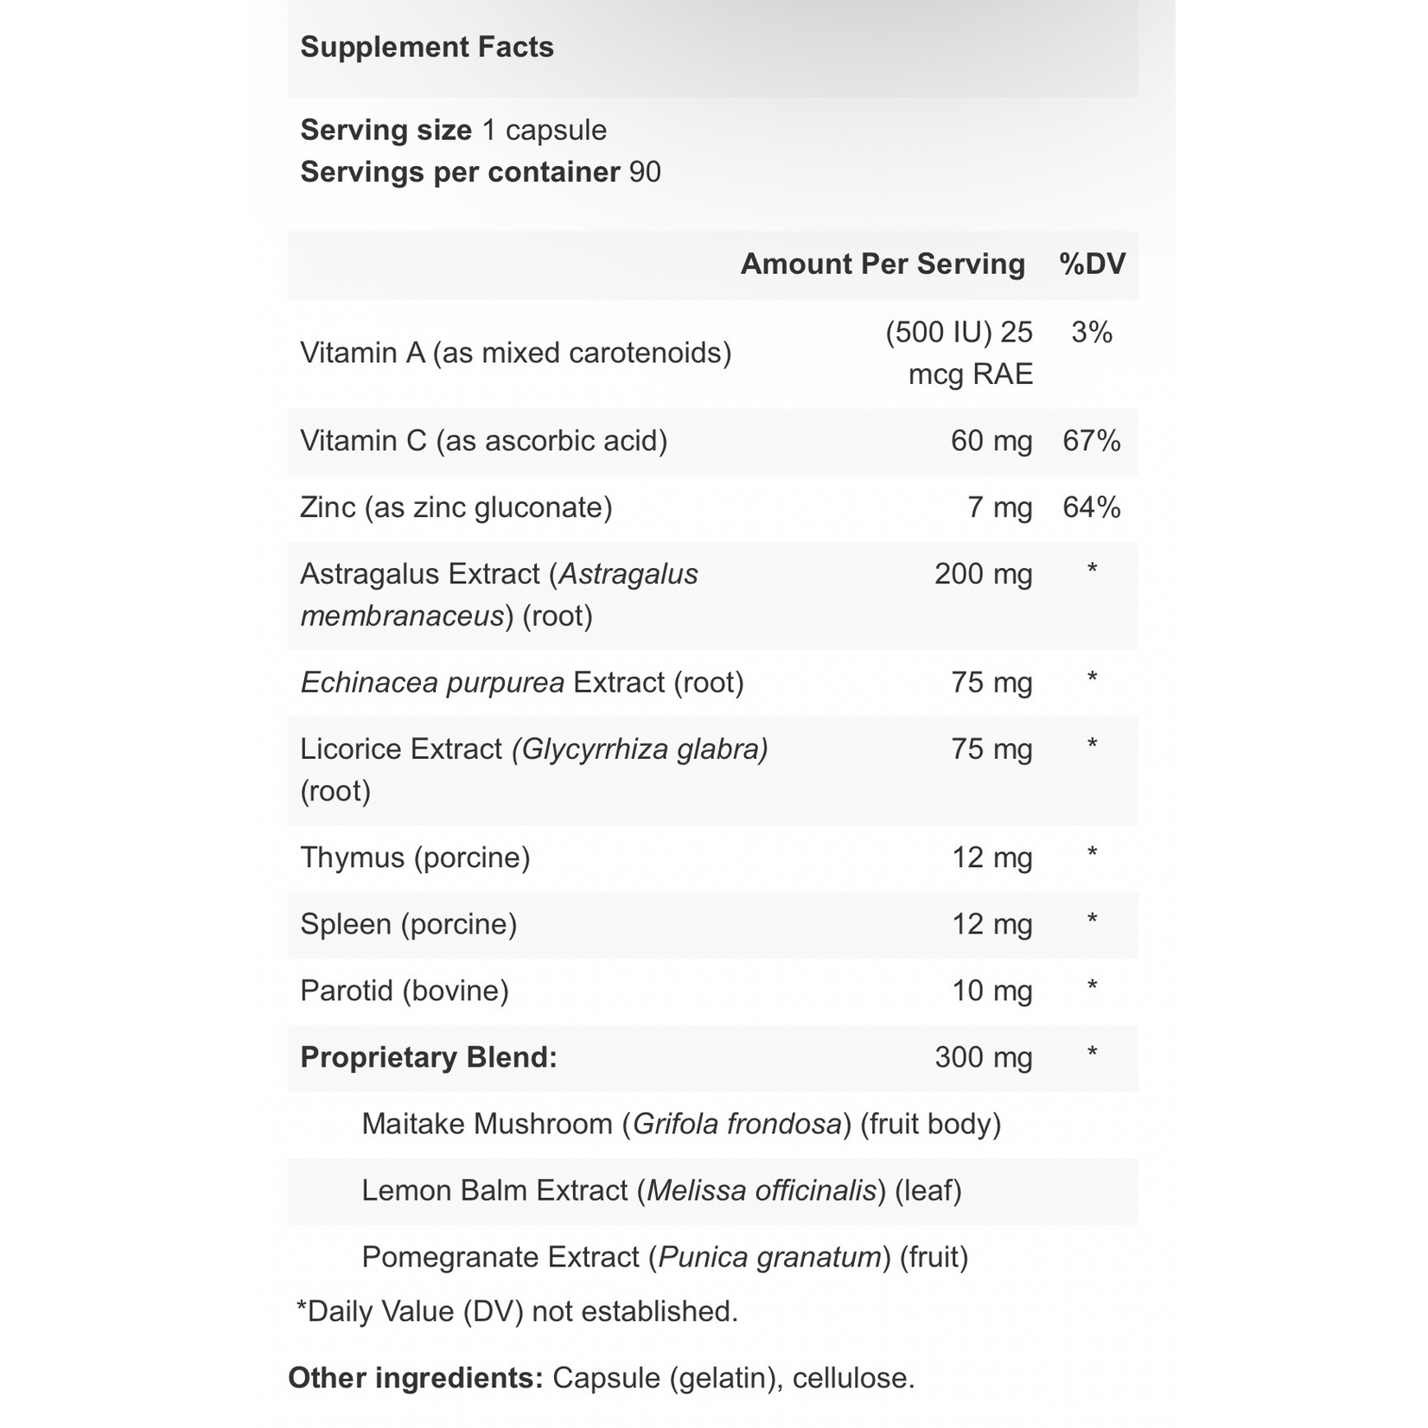Click the Lemon Balm Extract item
The height and width of the screenshot is (1428, 1428).
tap(662, 1190)
